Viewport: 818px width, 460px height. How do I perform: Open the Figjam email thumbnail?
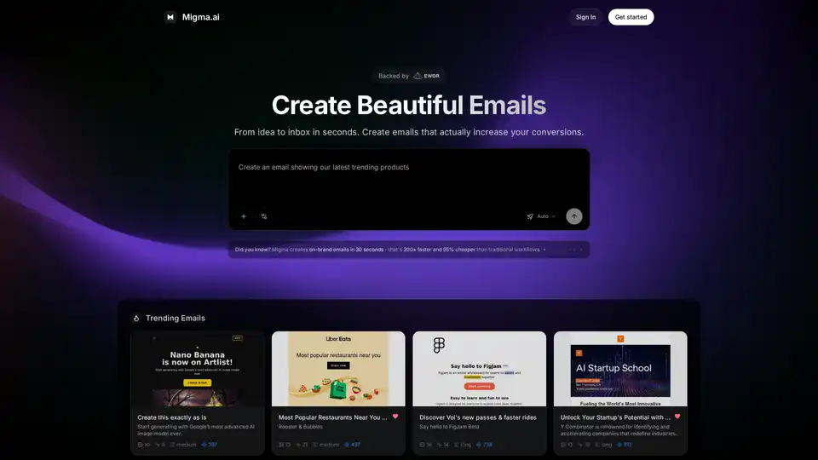pyautogui.click(x=480, y=368)
